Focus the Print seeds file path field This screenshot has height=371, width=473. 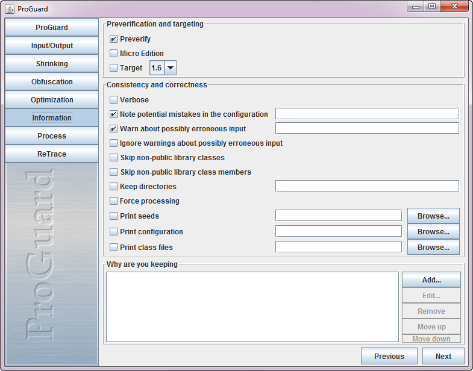coord(339,216)
